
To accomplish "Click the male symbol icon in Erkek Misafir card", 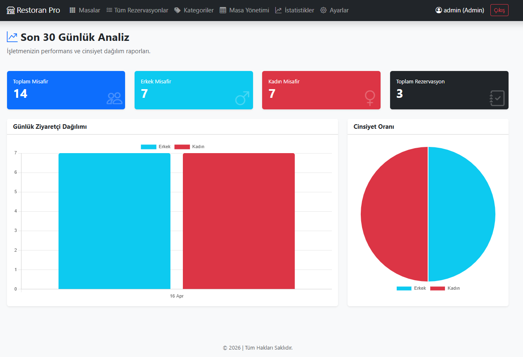I will pos(242,98).
